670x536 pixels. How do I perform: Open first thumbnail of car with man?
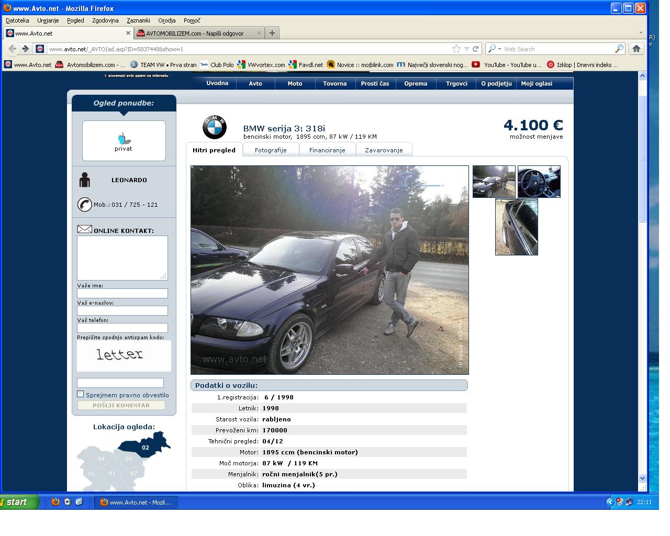point(494,182)
